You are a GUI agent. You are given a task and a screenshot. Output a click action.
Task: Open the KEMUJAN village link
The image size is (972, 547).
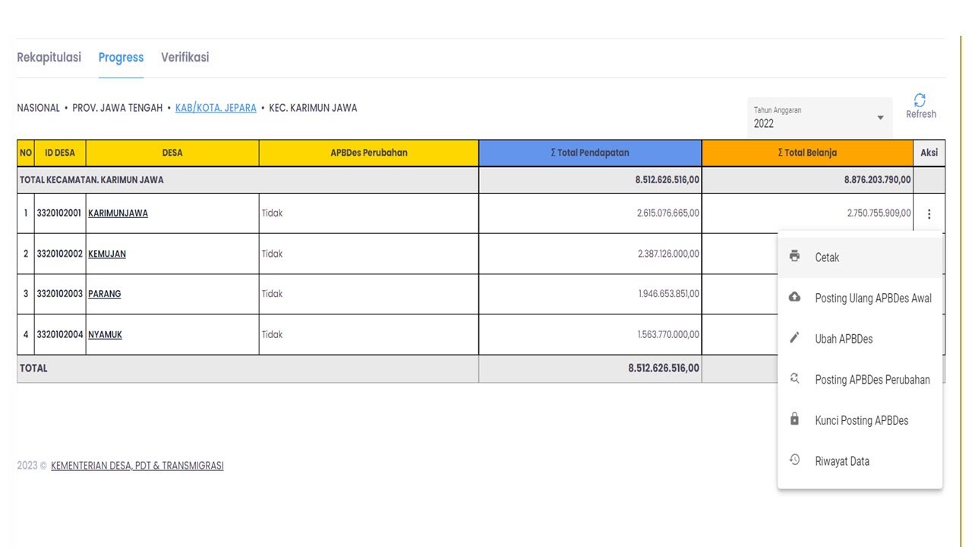107,254
